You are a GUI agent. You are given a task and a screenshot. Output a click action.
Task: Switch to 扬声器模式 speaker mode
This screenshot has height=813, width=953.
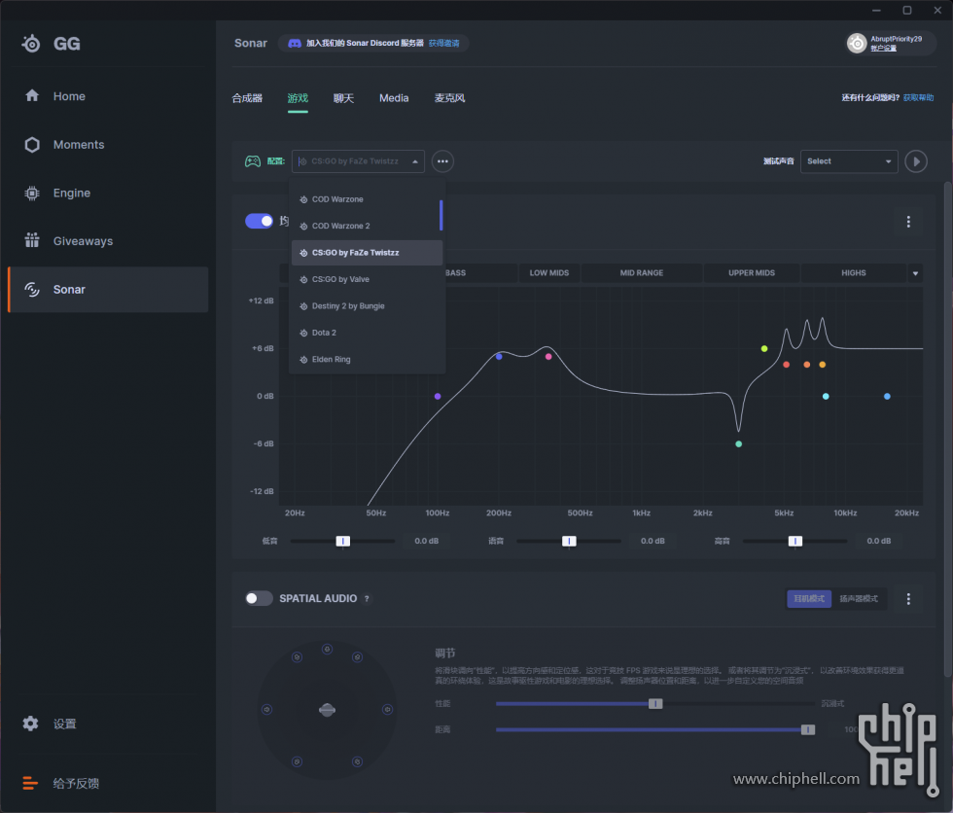click(x=858, y=598)
